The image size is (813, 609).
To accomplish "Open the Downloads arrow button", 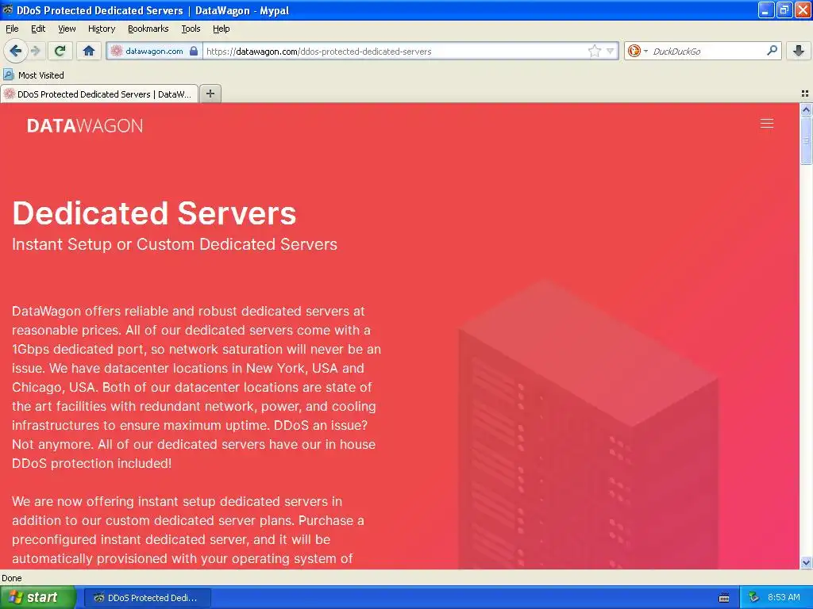I will pos(799,51).
